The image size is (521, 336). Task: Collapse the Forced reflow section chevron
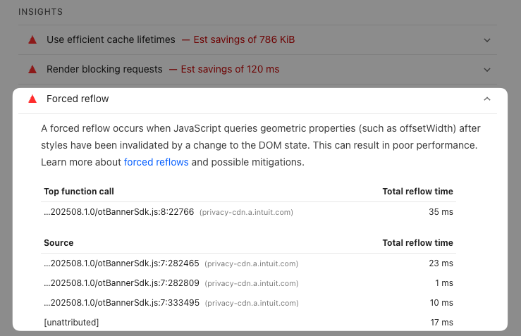click(487, 99)
